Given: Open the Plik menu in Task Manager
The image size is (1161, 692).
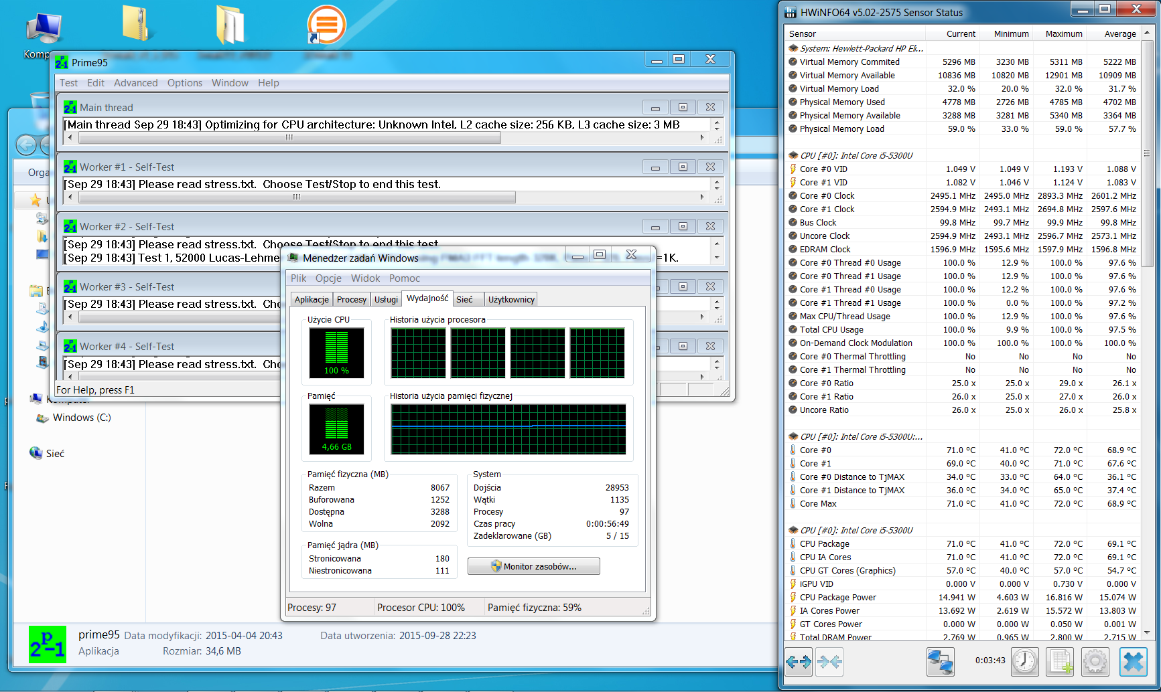Looking at the screenshot, I should pos(299,278).
